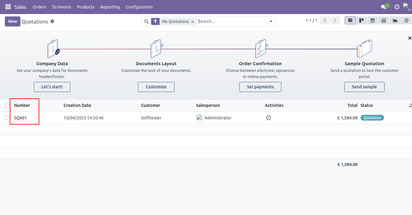Click into the Search field
This screenshot has width=412, height=215.
pyautogui.click(x=231, y=22)
